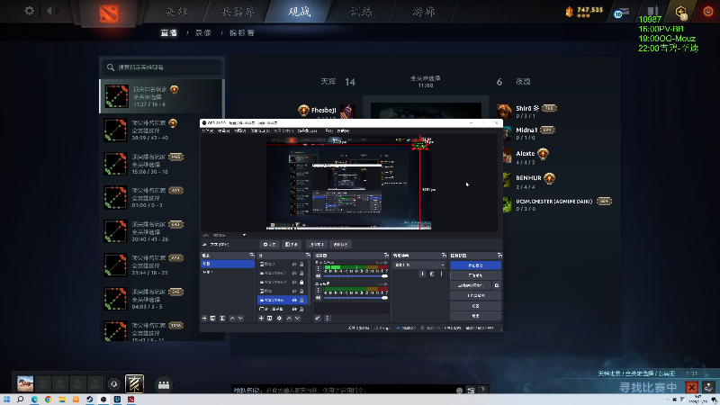The width and height of the screenshot is (720, 405).
Task: Click the Dota live game search field
Action: tap(162, 67)
